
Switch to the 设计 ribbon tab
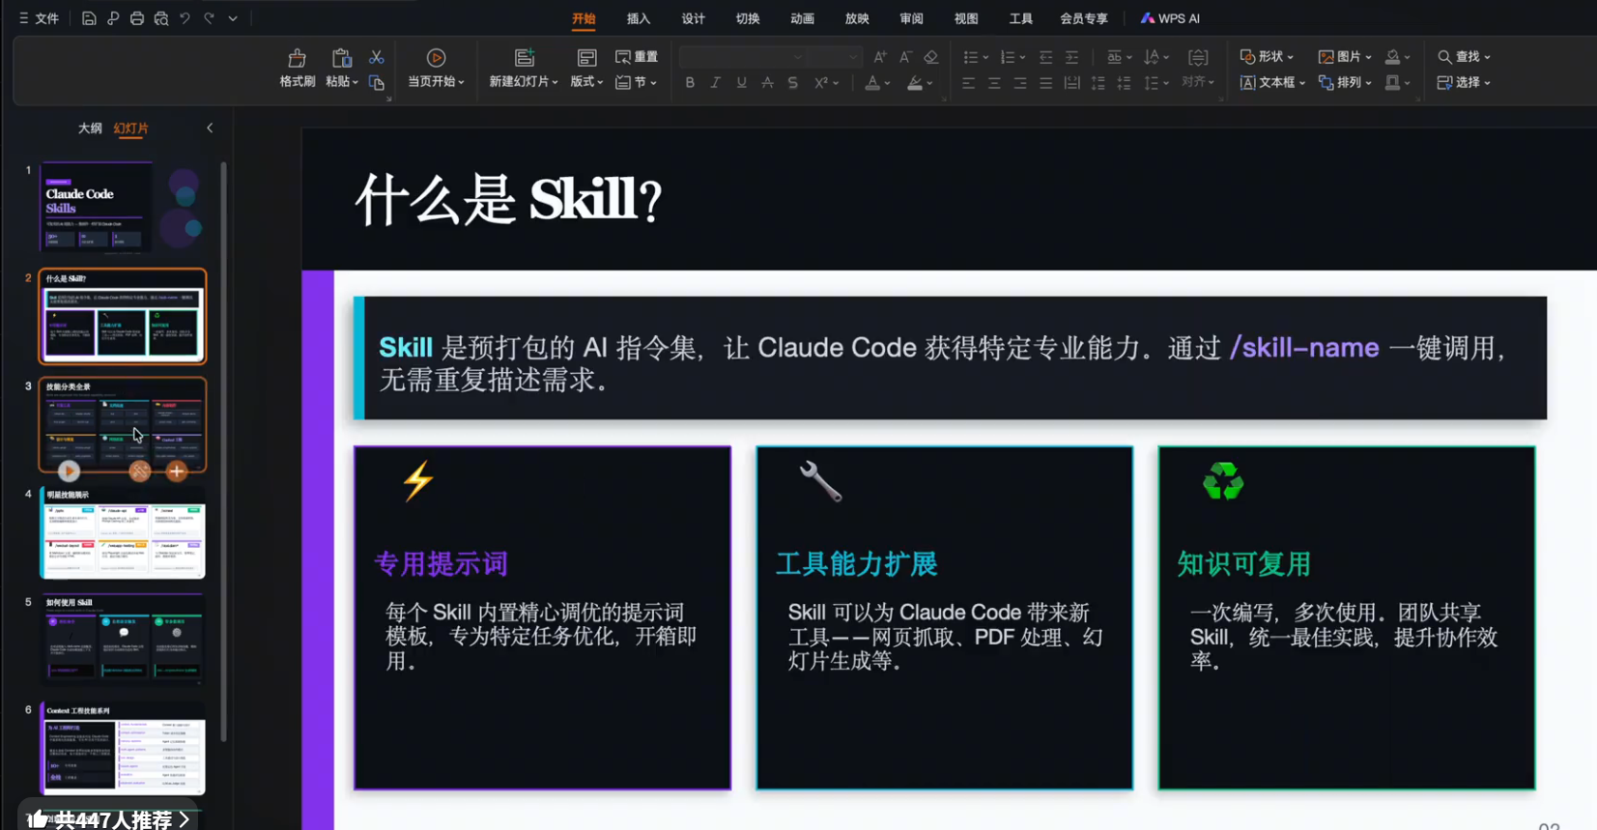click(x=694, y=18)
